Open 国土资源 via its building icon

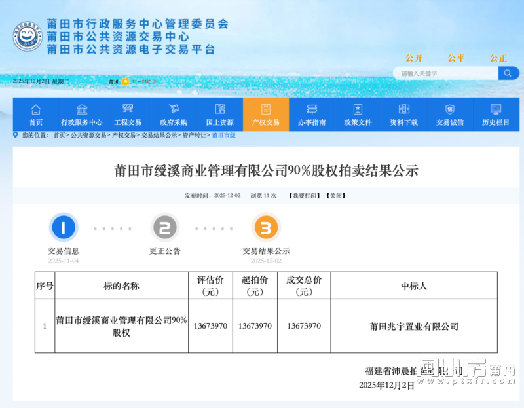(x=219, y=108)
